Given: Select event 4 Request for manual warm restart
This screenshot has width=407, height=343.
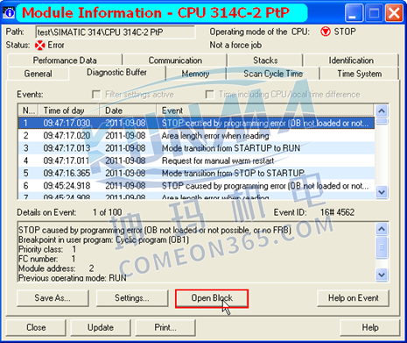Looking at the screenshot, I should [x=196, y=161].
